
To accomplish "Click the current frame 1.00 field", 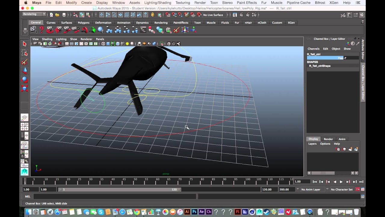I will [302, 182].
